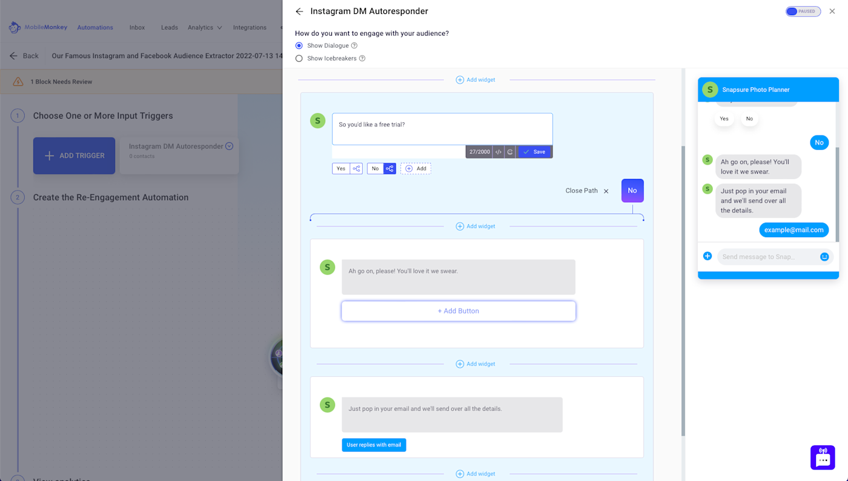
Task: Click No reply in chat preview
Action: click(749, 119)
